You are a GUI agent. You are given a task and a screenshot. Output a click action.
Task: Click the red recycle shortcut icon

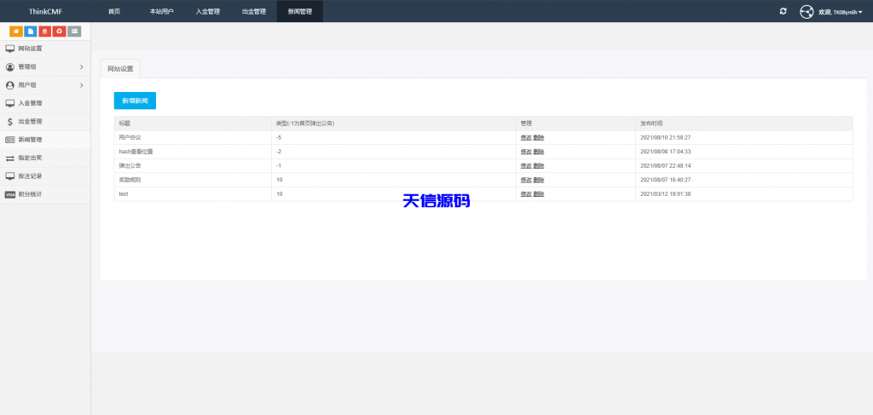[x=59, y=32]
